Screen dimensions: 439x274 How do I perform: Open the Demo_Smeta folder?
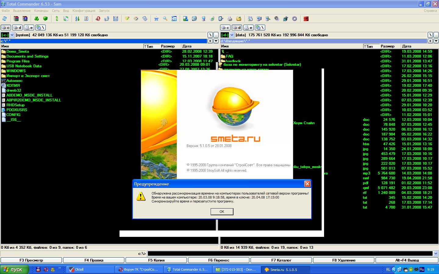(x=18, y=51)
